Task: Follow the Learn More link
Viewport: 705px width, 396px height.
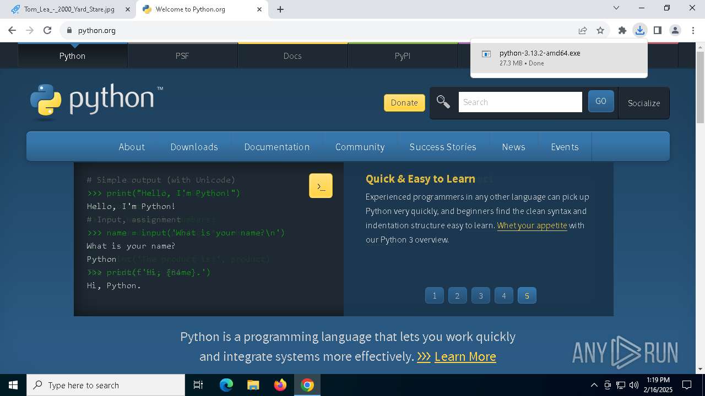Action: click(465, 356)
